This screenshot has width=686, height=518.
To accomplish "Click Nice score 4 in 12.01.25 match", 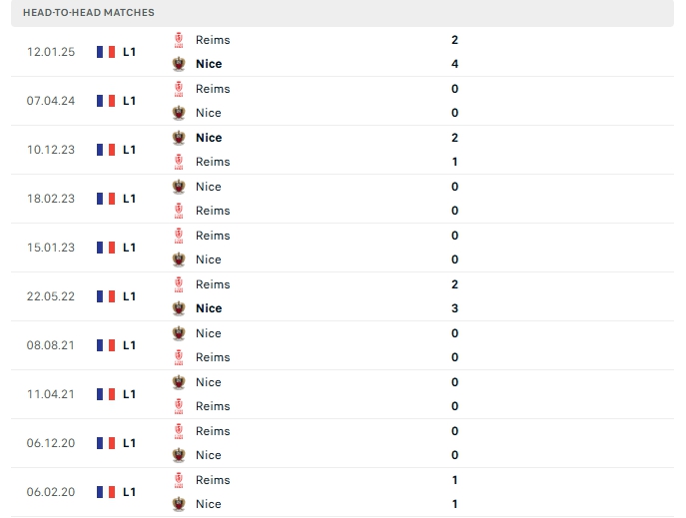I will coord(455,64).
